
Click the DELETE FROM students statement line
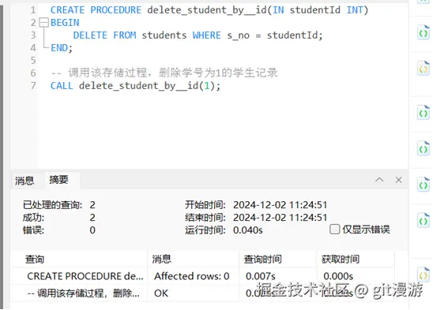pyautogui.click(x=198, y=35)
